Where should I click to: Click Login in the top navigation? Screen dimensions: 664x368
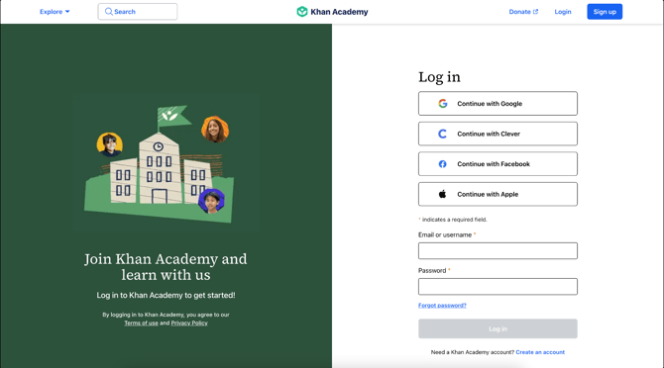pos(563,12)
